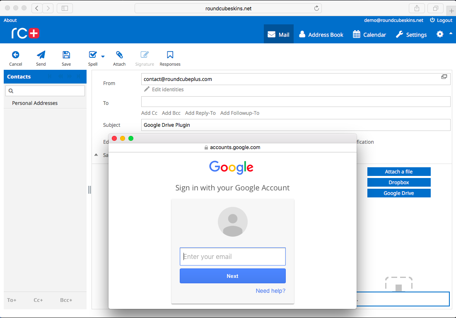
Task: Log out using the Logout link
Action: (x=441, y=20)
